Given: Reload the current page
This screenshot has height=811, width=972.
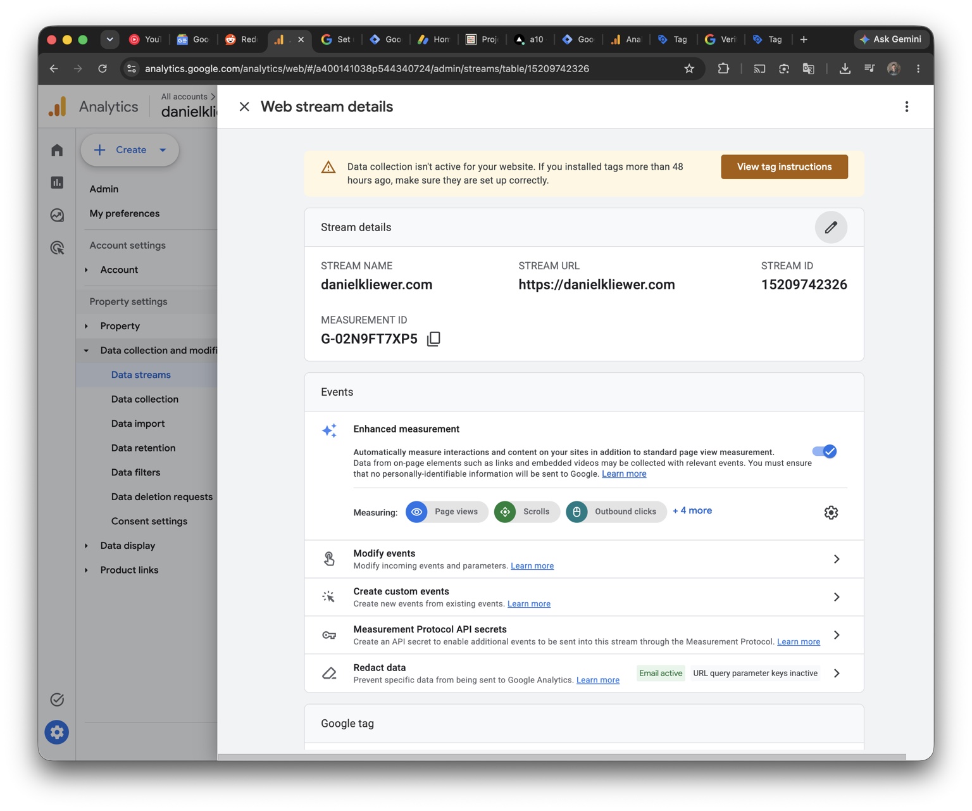Looking at the screenshot, I should tap(103, 68).
